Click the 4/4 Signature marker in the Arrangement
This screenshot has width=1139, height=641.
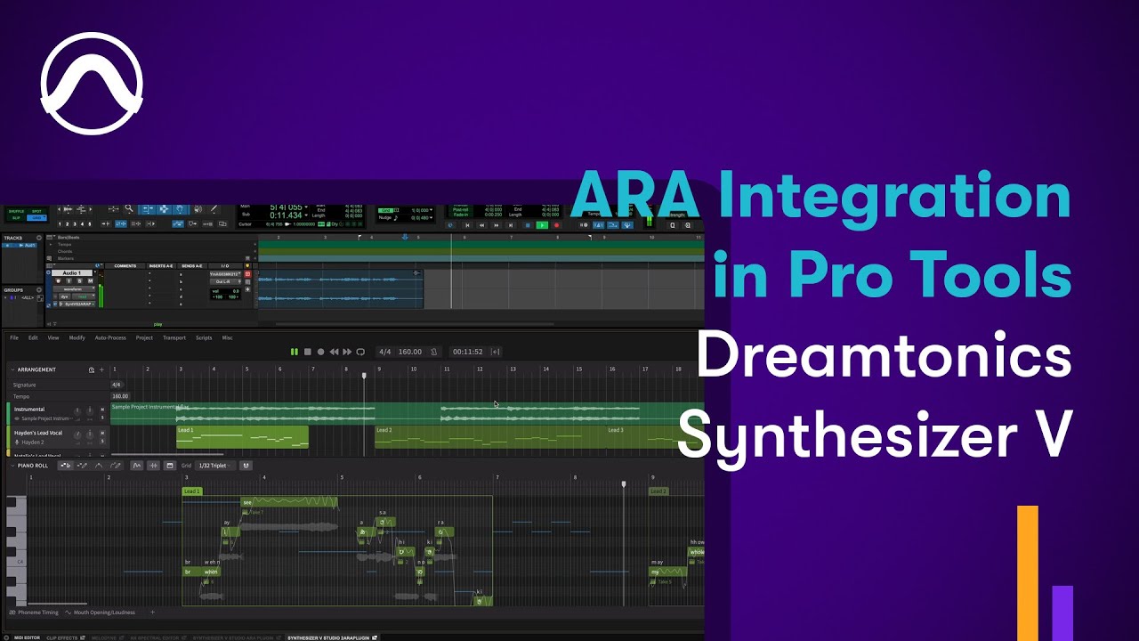point(117,385)
